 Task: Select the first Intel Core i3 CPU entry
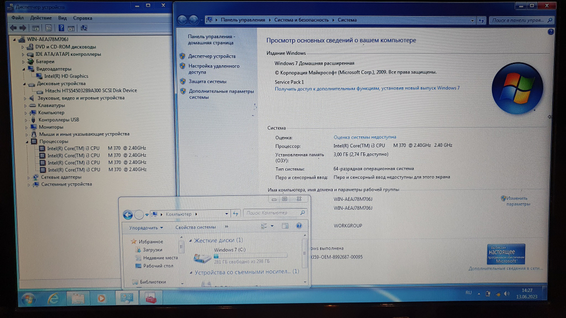(x=96, y=148)
